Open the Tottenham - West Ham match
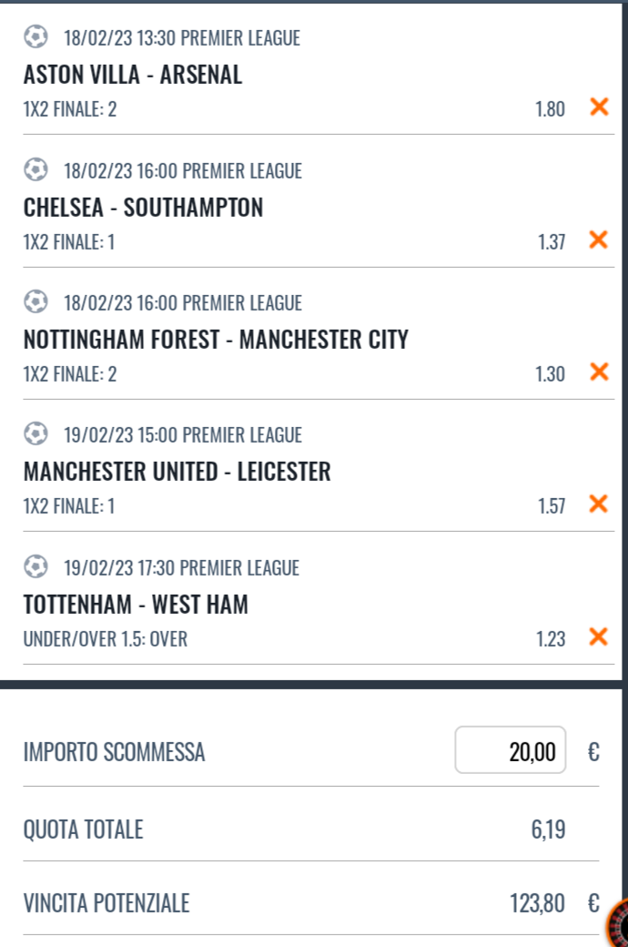This screenshot has height=947, width=628. [x=136, y=605]
